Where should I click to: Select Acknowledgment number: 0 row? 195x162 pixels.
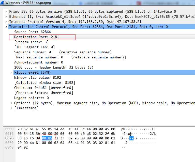(x=39, y=62)
